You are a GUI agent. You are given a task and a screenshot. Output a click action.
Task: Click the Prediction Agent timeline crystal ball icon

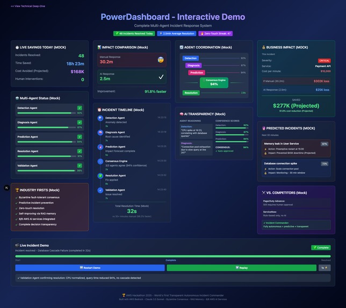[100, 147]
